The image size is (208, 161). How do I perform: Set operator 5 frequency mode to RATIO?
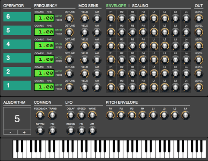point(59,30)
